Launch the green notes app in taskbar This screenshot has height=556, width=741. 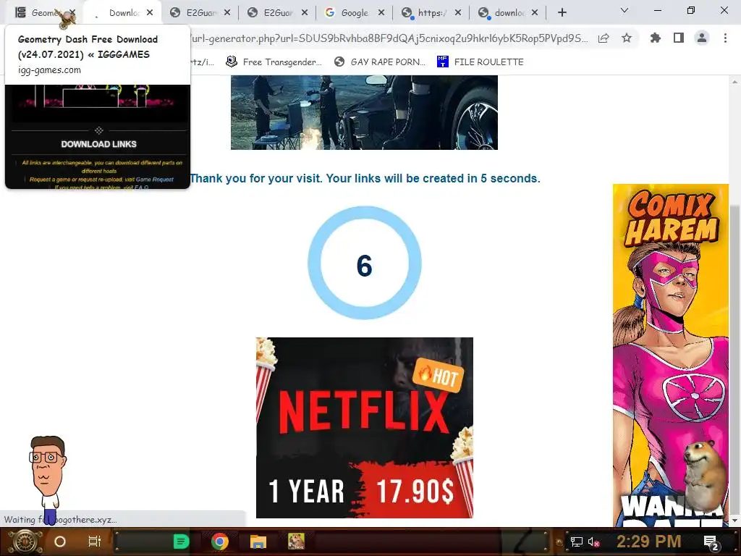(181, 542)
